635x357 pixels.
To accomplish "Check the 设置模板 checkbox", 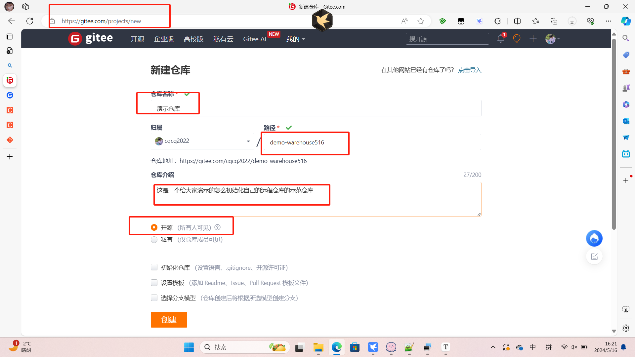I will [154, 283].
